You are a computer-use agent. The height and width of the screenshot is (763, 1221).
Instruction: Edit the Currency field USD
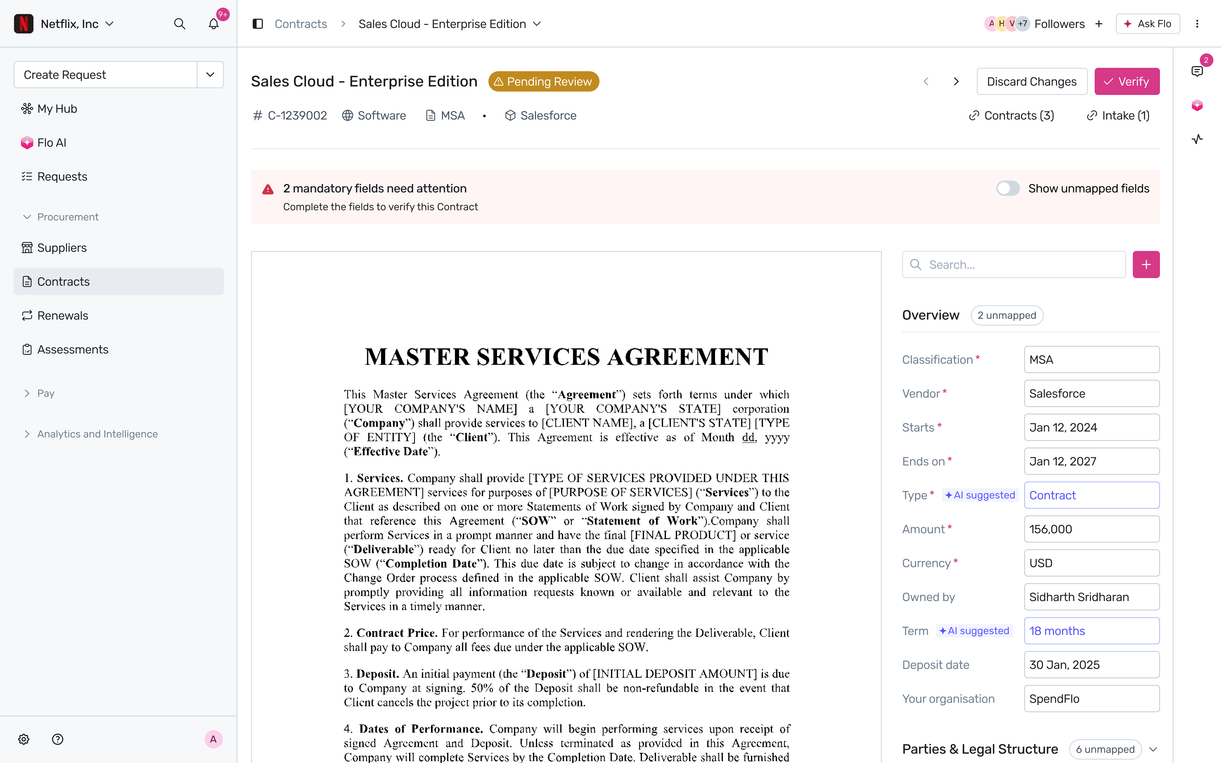coord(1092,563)
